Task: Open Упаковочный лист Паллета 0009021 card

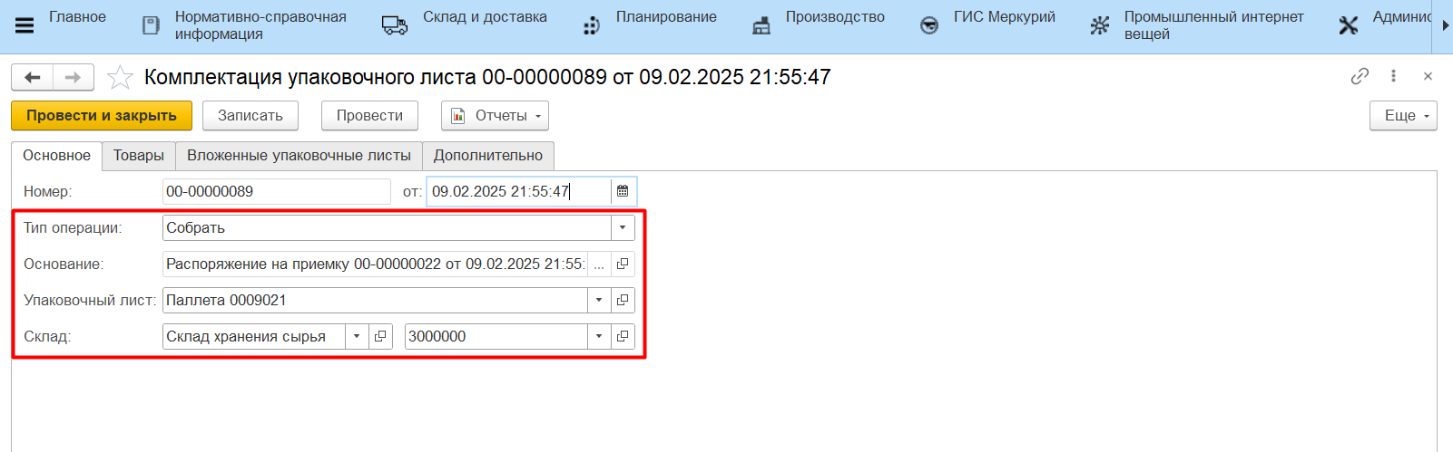Action: 623,301
